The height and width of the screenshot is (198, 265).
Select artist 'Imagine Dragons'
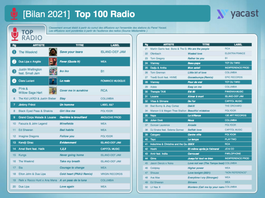pos(29,136)
